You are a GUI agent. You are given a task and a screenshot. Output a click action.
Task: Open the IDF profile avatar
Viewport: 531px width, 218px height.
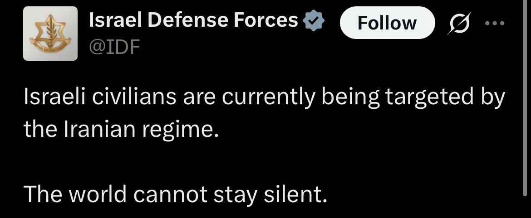click(x=50, y=34)
